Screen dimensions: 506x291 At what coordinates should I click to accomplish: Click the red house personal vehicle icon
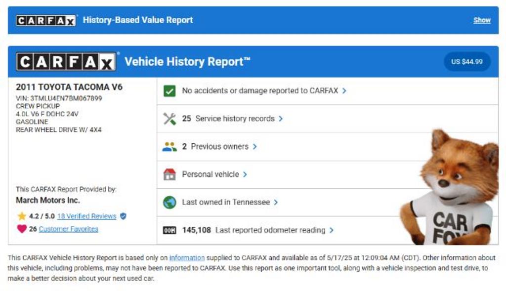tap(169, 174)
